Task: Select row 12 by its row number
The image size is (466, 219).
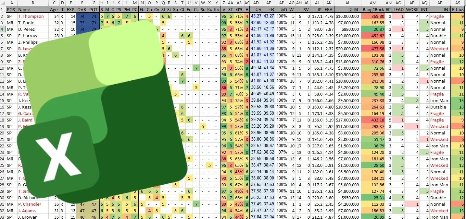Action: (x=3, y=81)
